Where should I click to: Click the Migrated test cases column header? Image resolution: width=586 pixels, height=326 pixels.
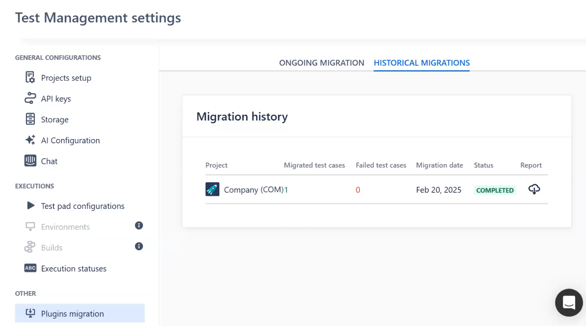(314, 165)
